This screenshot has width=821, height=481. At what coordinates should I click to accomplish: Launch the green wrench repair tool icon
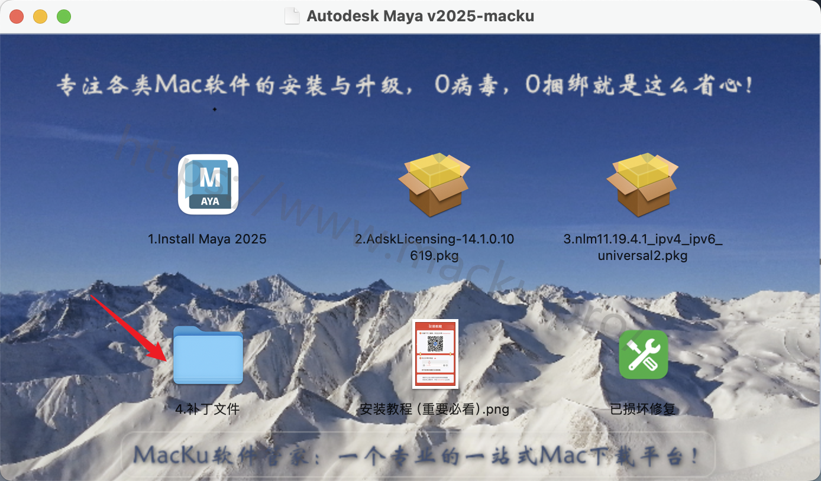pos(643,355)
